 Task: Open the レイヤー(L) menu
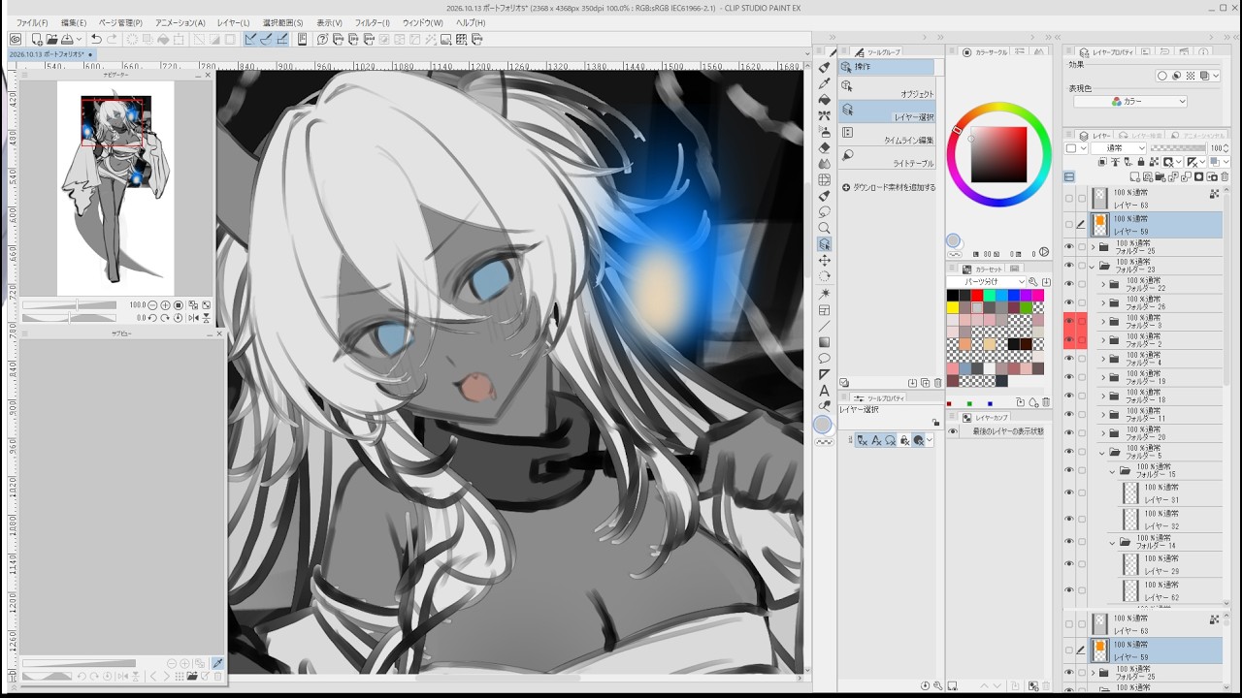pyautogui.click(x=233, y=22)
